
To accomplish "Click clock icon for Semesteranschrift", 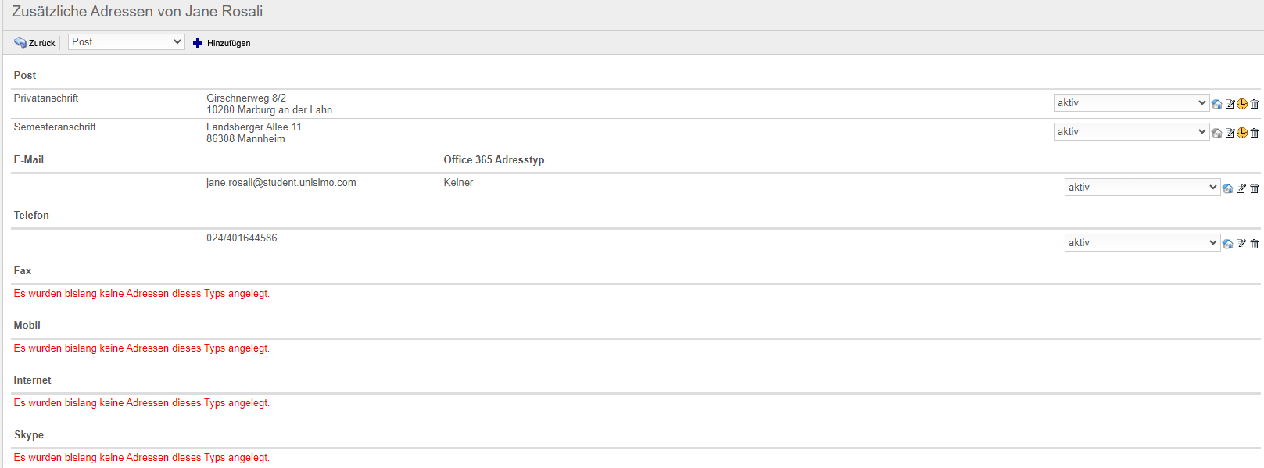I will [x=1242, y=133].
